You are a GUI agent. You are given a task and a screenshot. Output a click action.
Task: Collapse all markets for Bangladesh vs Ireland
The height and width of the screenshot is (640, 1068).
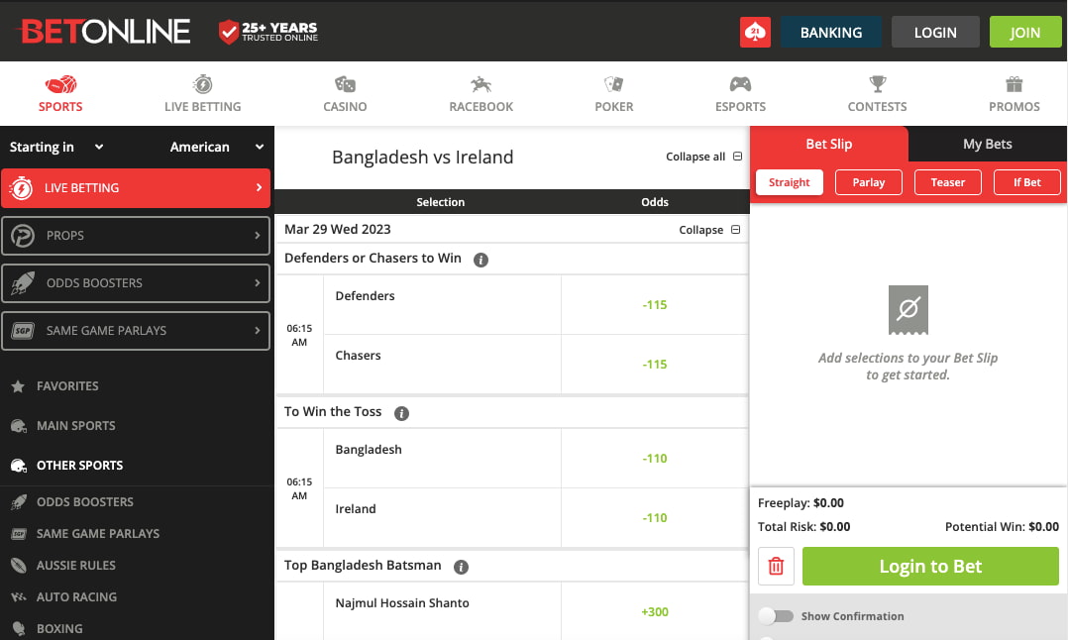click(703, 157)
